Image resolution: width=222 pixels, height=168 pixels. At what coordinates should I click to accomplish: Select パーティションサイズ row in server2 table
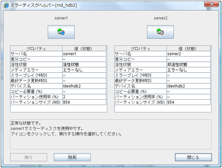point(140,102)
